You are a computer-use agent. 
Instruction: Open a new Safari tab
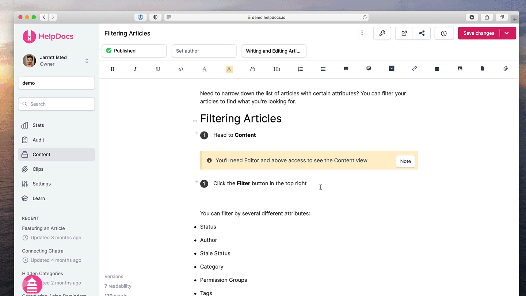514,19
